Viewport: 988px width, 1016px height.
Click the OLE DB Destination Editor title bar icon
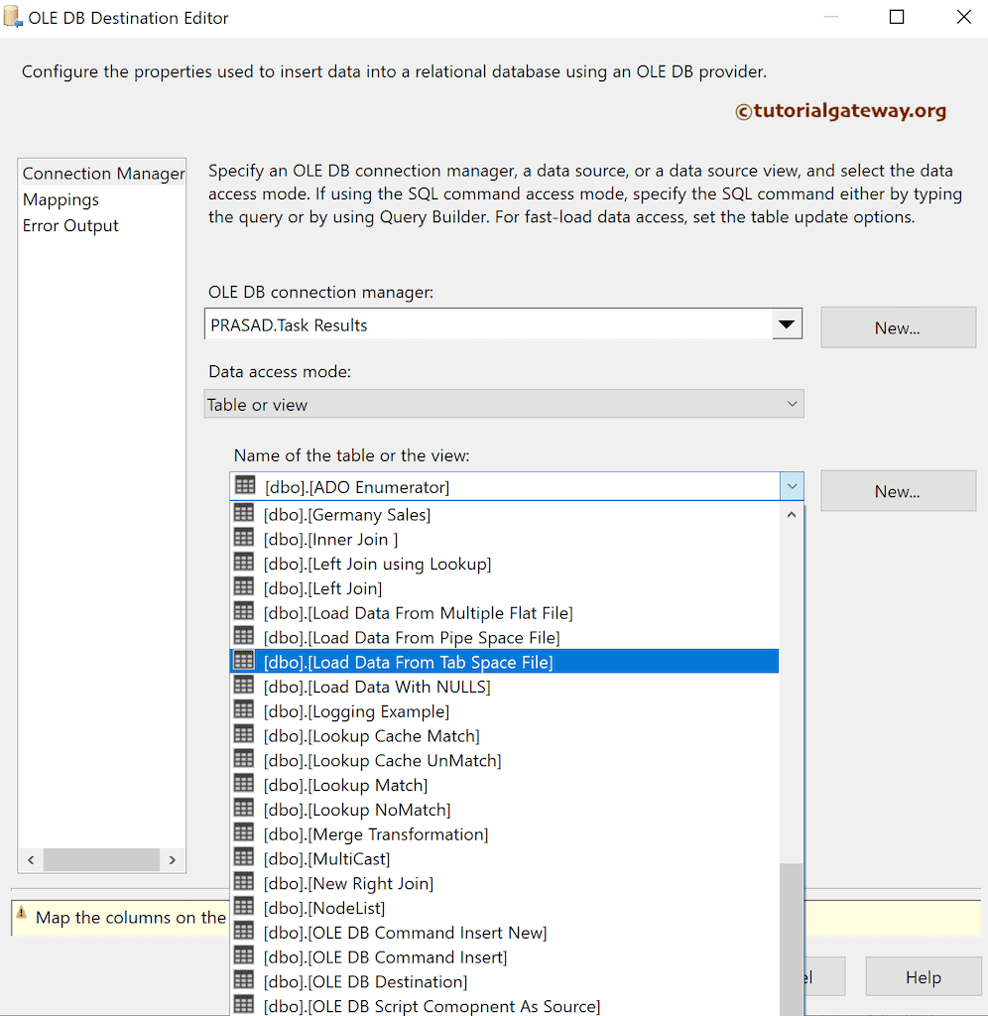tap(13, 16)
